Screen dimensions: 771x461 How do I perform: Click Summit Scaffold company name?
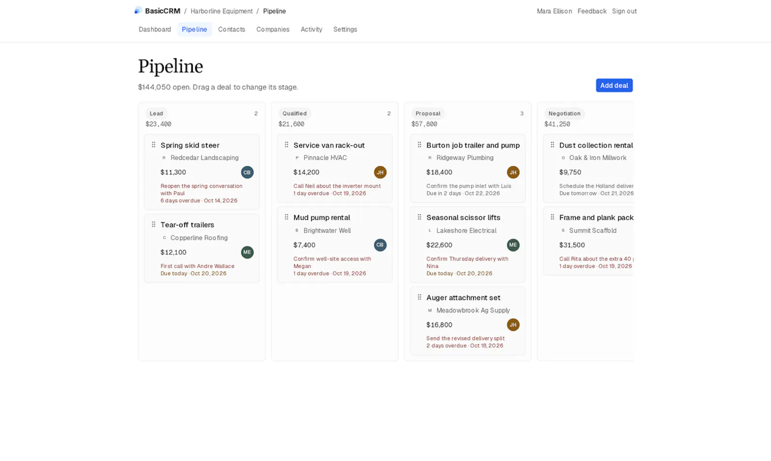click(x=593, y=231)
